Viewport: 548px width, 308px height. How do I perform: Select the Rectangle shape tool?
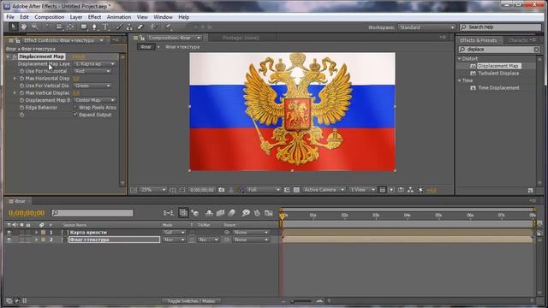click(84, 27)
